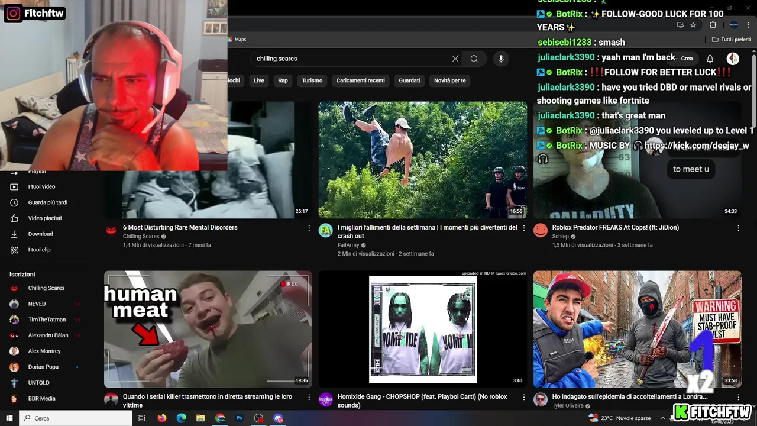Open Chilling Scares in Iscrizioni list
The width and height of the screenshot is (757, 426).
point(45,288)
